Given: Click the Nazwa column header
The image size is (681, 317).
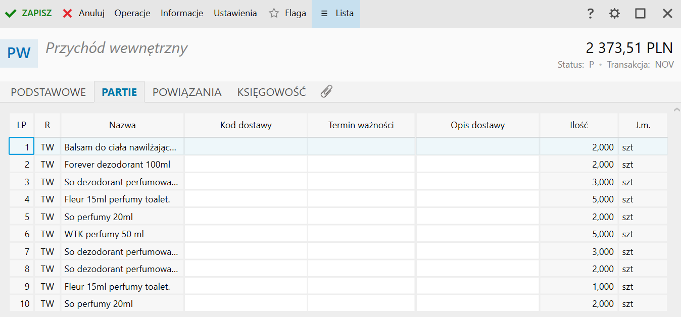Looking at the screenshot, I should coord(122,125).
